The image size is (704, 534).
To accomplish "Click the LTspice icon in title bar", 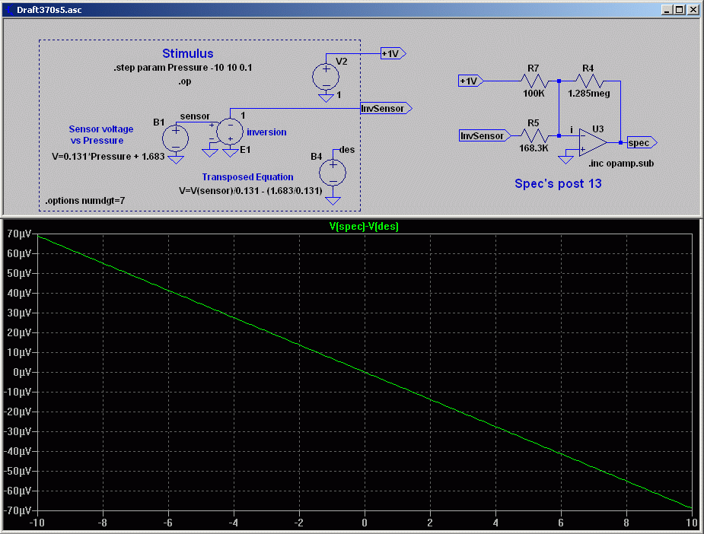I will pyautogui.click(x=9, y=10).
